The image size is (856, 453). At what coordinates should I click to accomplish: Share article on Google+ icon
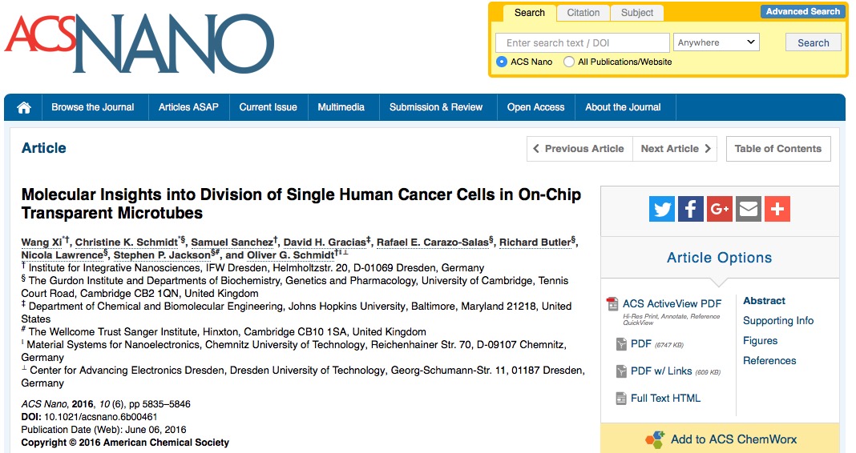click(x=720, y=209)
